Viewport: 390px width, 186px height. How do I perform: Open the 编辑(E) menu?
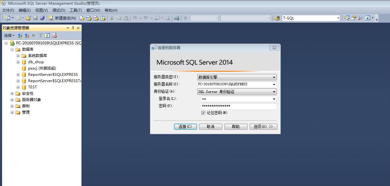click(25, 10)
